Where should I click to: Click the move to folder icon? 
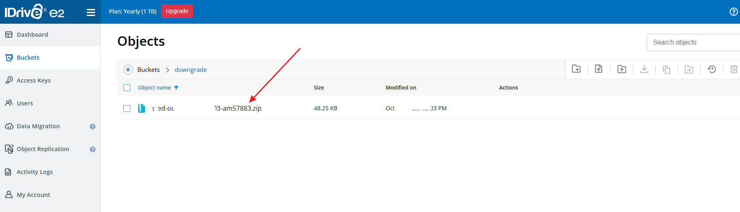689,69
